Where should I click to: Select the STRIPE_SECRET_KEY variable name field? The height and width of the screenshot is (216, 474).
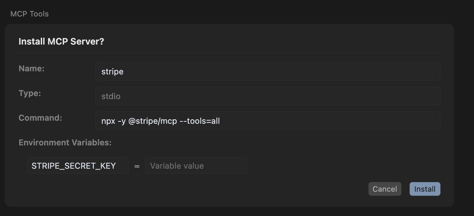point(77,166)
